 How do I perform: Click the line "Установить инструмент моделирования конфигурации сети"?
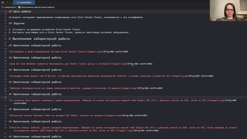tap(76, 17)
